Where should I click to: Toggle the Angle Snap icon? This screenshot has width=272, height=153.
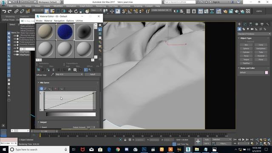(x=130, y=11)
